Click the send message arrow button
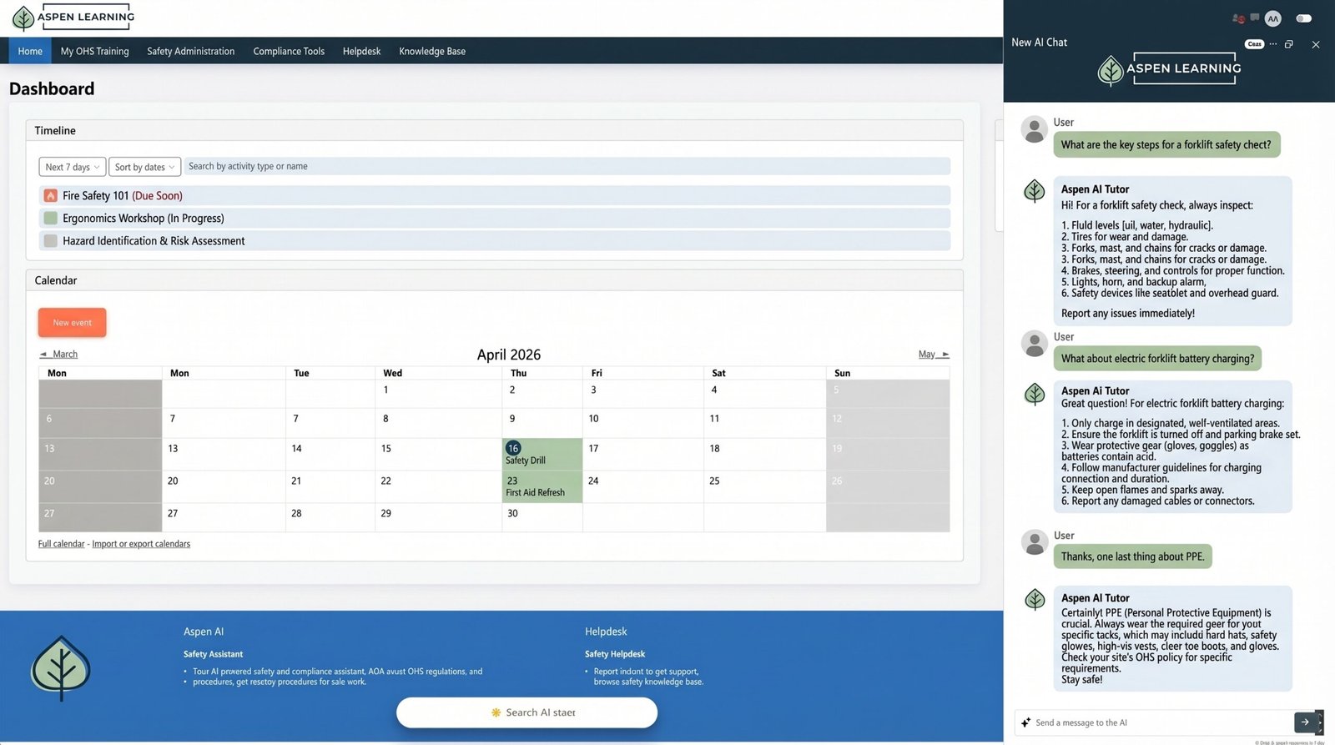Viewport: 1335px width, 745px height. pyautogui.click(x=1305, y=722)
